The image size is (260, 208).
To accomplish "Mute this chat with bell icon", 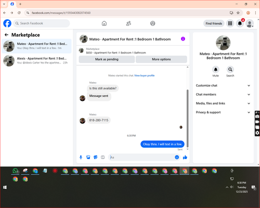I will (216, 70).
